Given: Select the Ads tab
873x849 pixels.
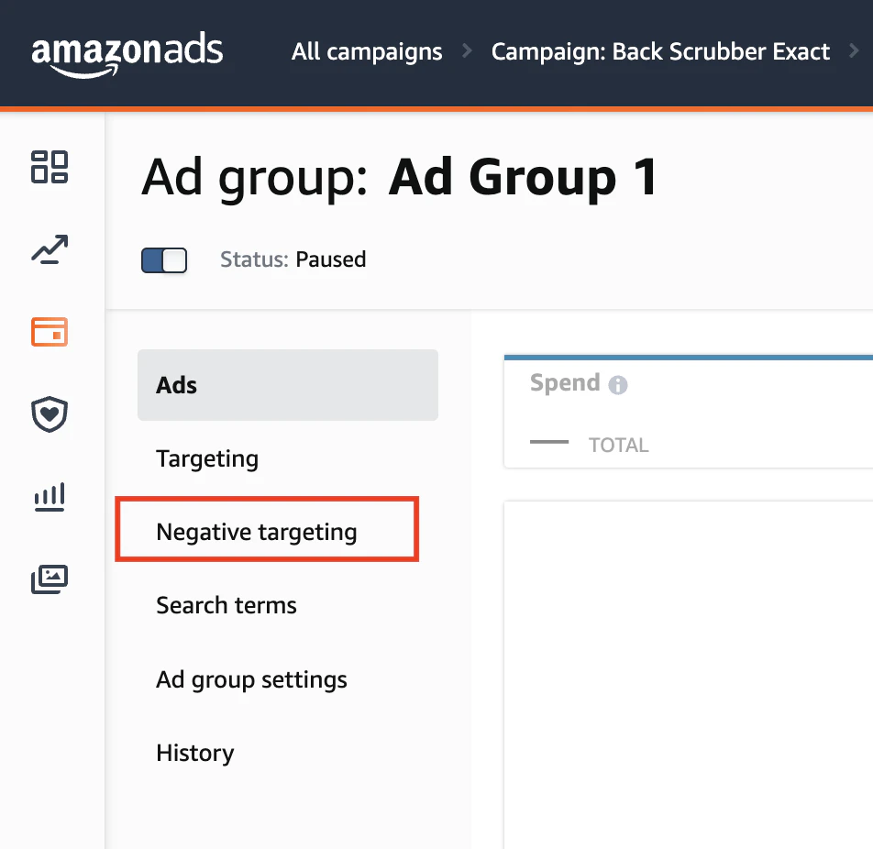Looking at the screenshot, I should (x=287, y=385).
